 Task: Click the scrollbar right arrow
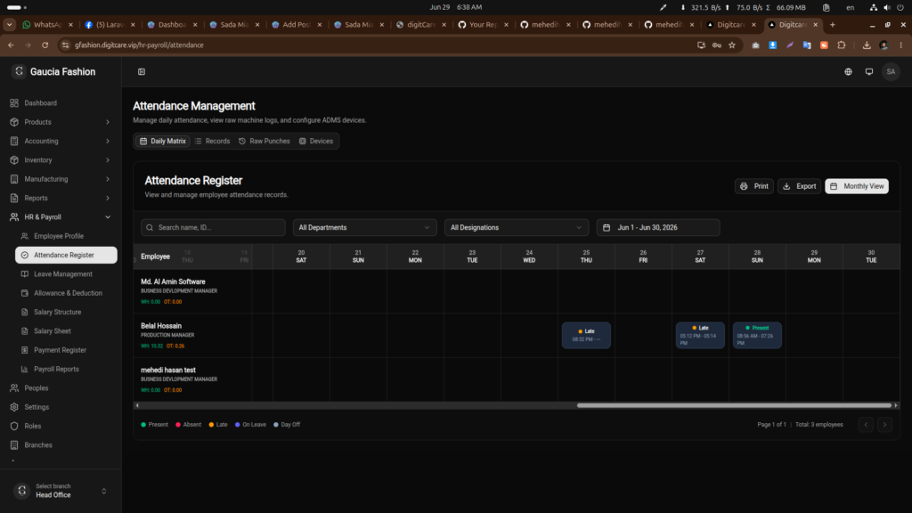[896, 405]
